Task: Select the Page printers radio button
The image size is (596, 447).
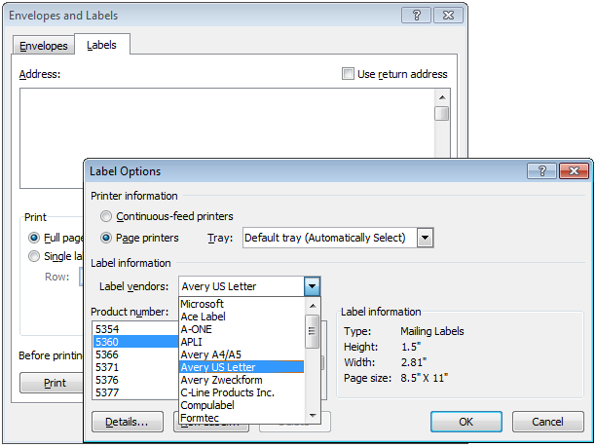Action: pyautogui.click(x=106, y=238)
